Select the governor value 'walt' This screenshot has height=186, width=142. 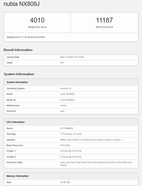click(62, 111)
